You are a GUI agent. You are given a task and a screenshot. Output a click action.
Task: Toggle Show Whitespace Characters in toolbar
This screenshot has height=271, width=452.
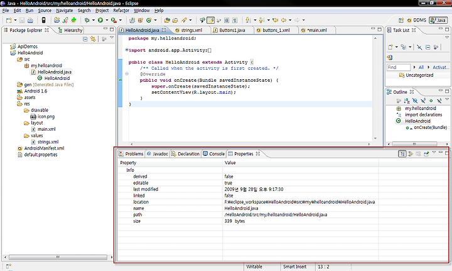(x=235, y=20)
